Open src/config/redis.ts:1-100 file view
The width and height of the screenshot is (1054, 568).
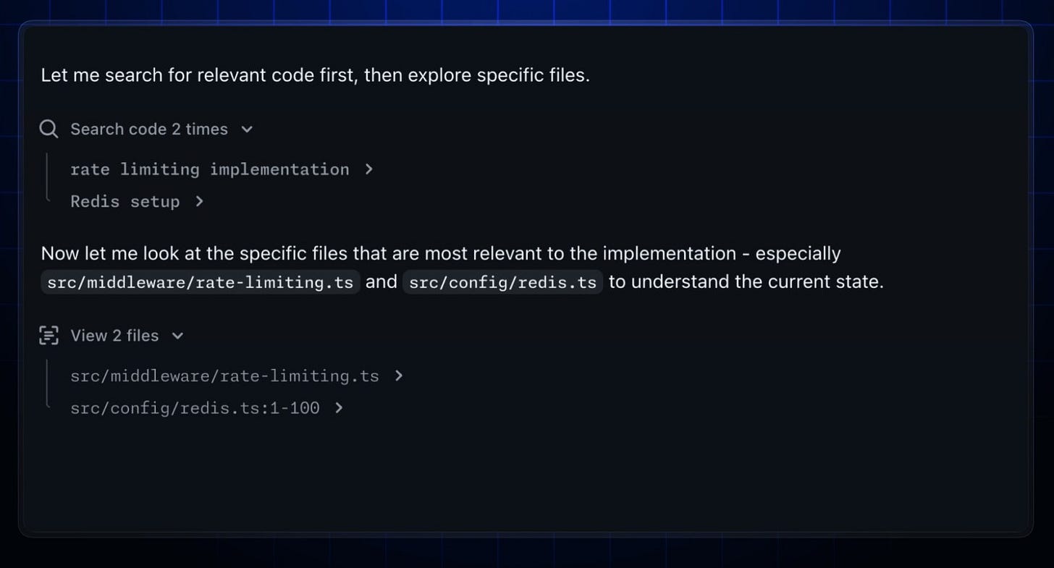click(195, 407)
